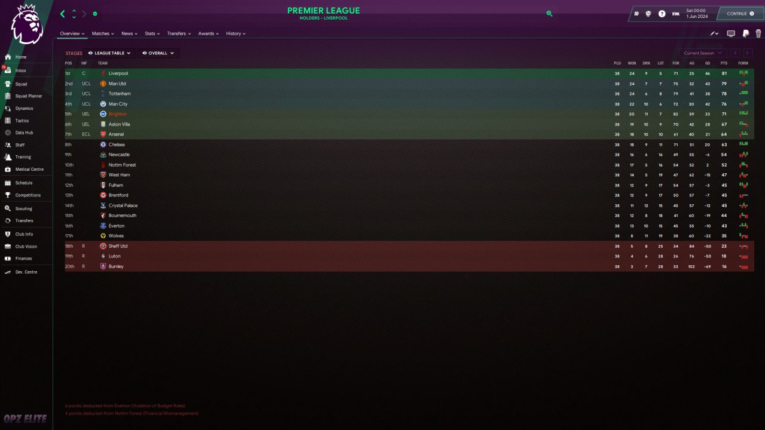Click the Nottm Forest row in the table
Image resolution: width=765 pixels, height=430 pixels.
tap(409, 165)
